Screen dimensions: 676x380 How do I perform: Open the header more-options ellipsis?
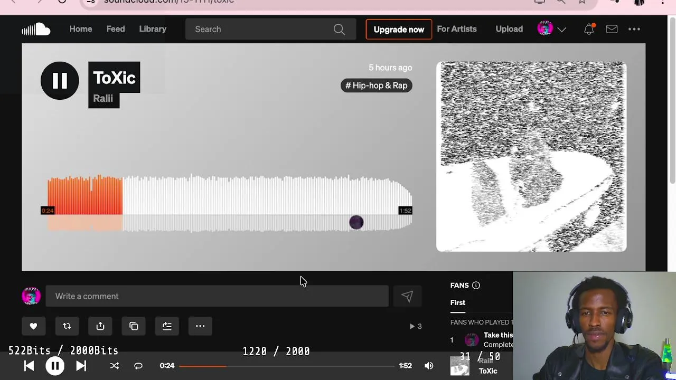(x=634, y=30)
